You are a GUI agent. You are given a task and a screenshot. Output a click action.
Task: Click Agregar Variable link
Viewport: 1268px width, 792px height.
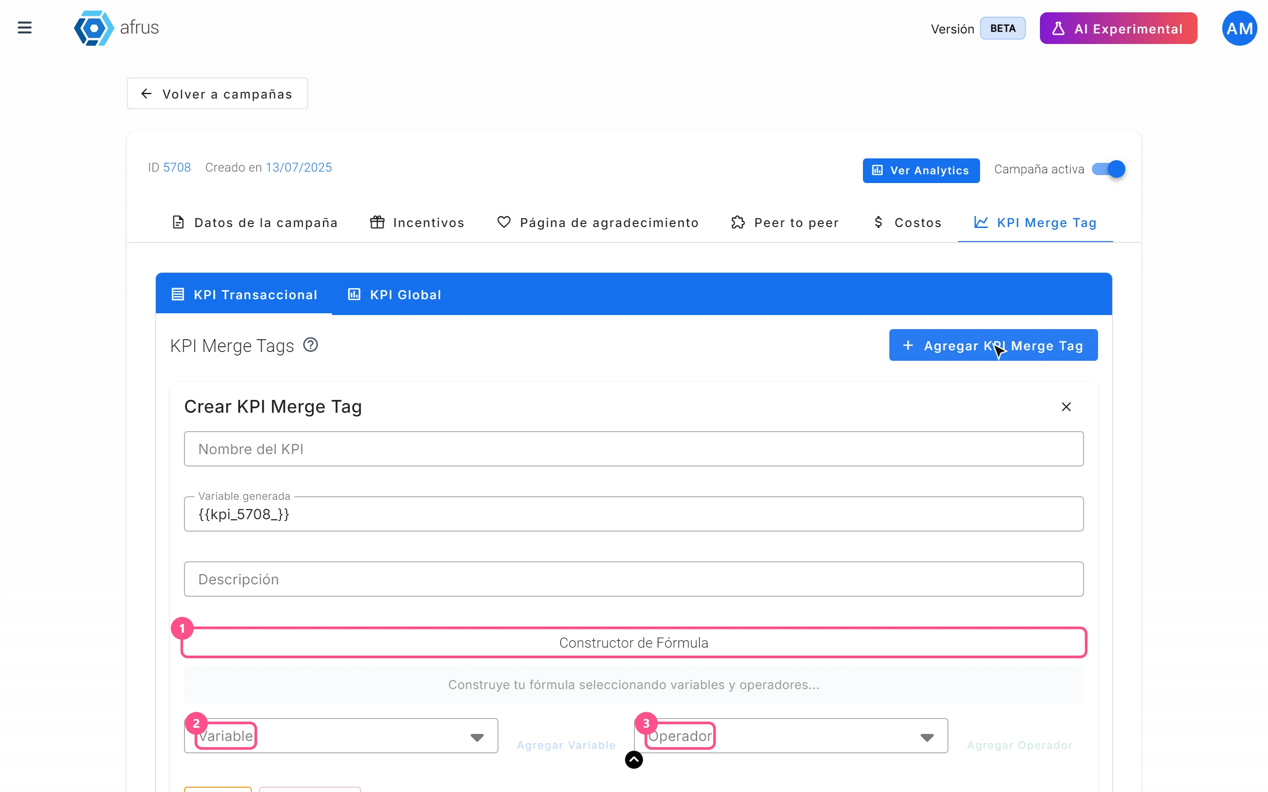tap(566, 745)
